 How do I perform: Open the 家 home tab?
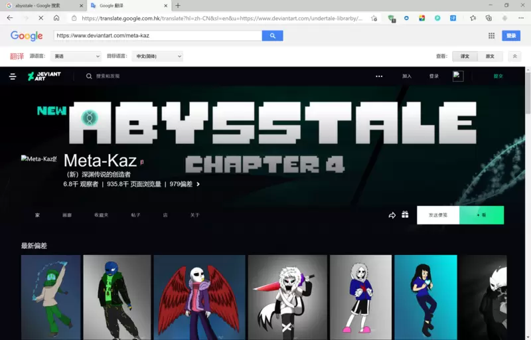37,215
